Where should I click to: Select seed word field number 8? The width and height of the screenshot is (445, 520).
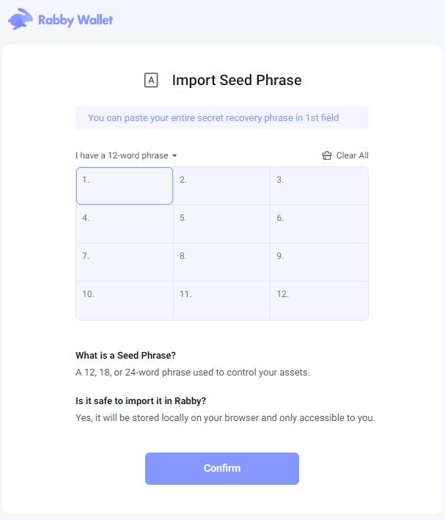(221, 263)
